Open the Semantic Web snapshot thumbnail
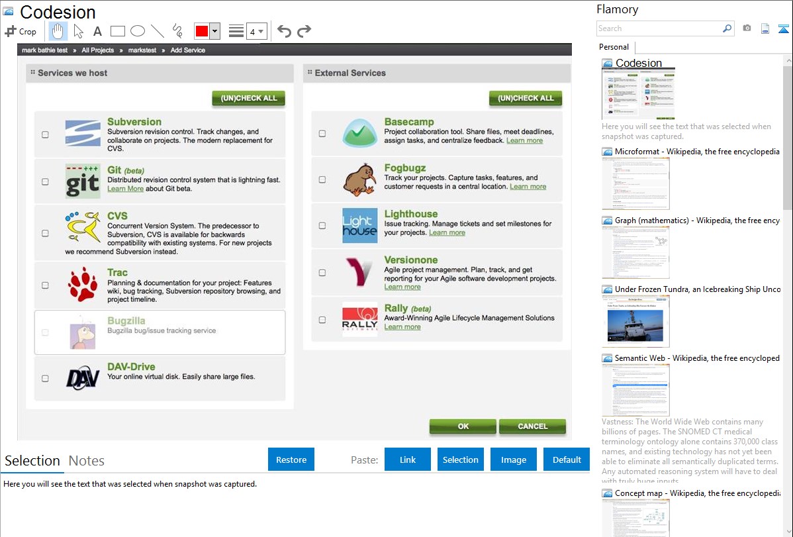Viewport: 793px width, 537px height. (x=635, y=390)
